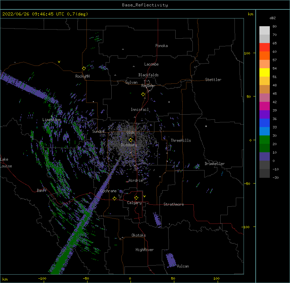Click the white caret marker below Ponoka

123,49
